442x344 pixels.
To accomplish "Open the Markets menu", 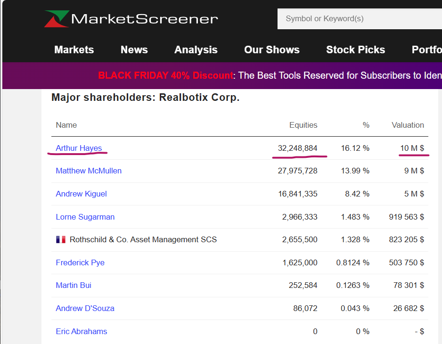I will click(x=74, y=49).
